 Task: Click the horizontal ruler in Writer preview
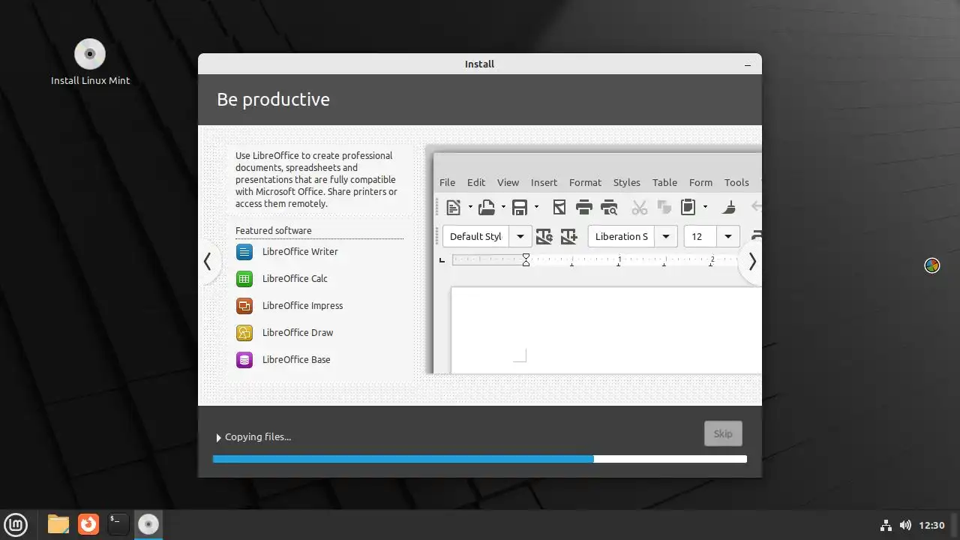point(596,259)
